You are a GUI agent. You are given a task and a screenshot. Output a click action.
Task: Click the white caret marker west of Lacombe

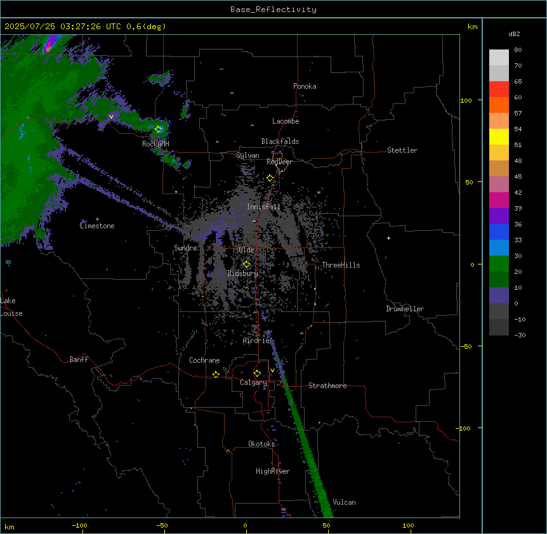pos(252,126)
